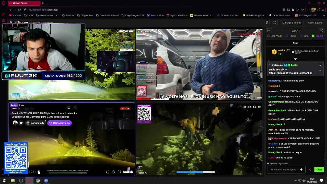Screen dimensions: 327x184
Task: Click the location pin icon in MultiStream header
Action: point(267,22)
